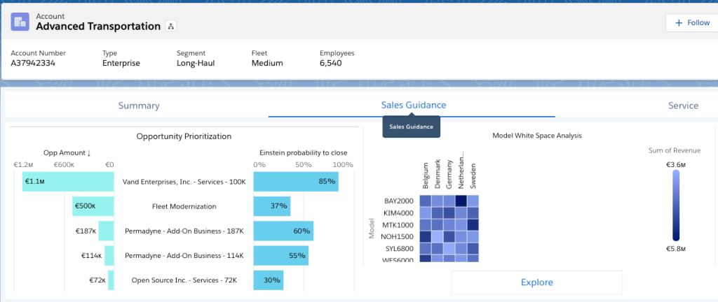Select the €114K amount bar
Screen dimensions: 718x302
point(109,255)
